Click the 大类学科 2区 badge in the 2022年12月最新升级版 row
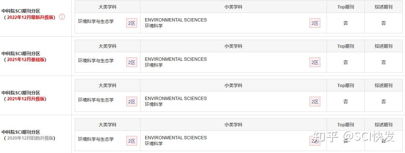Viewport: 405px width, 153px height. click(x=132, y=23)
